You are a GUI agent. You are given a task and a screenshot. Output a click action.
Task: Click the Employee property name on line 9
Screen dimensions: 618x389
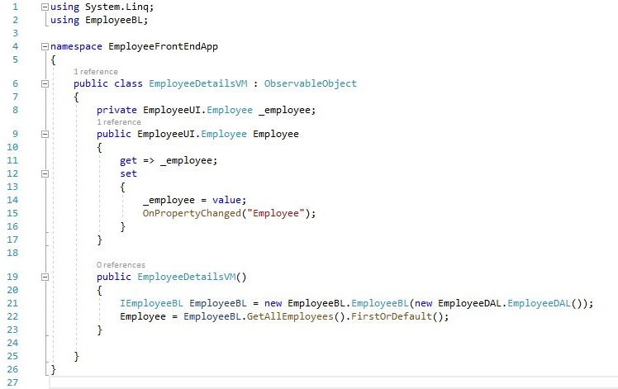click(x=276, y=134)
